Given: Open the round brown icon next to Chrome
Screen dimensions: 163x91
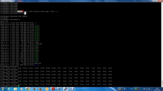Looking at the screenshot, I should tap(34, 89).
